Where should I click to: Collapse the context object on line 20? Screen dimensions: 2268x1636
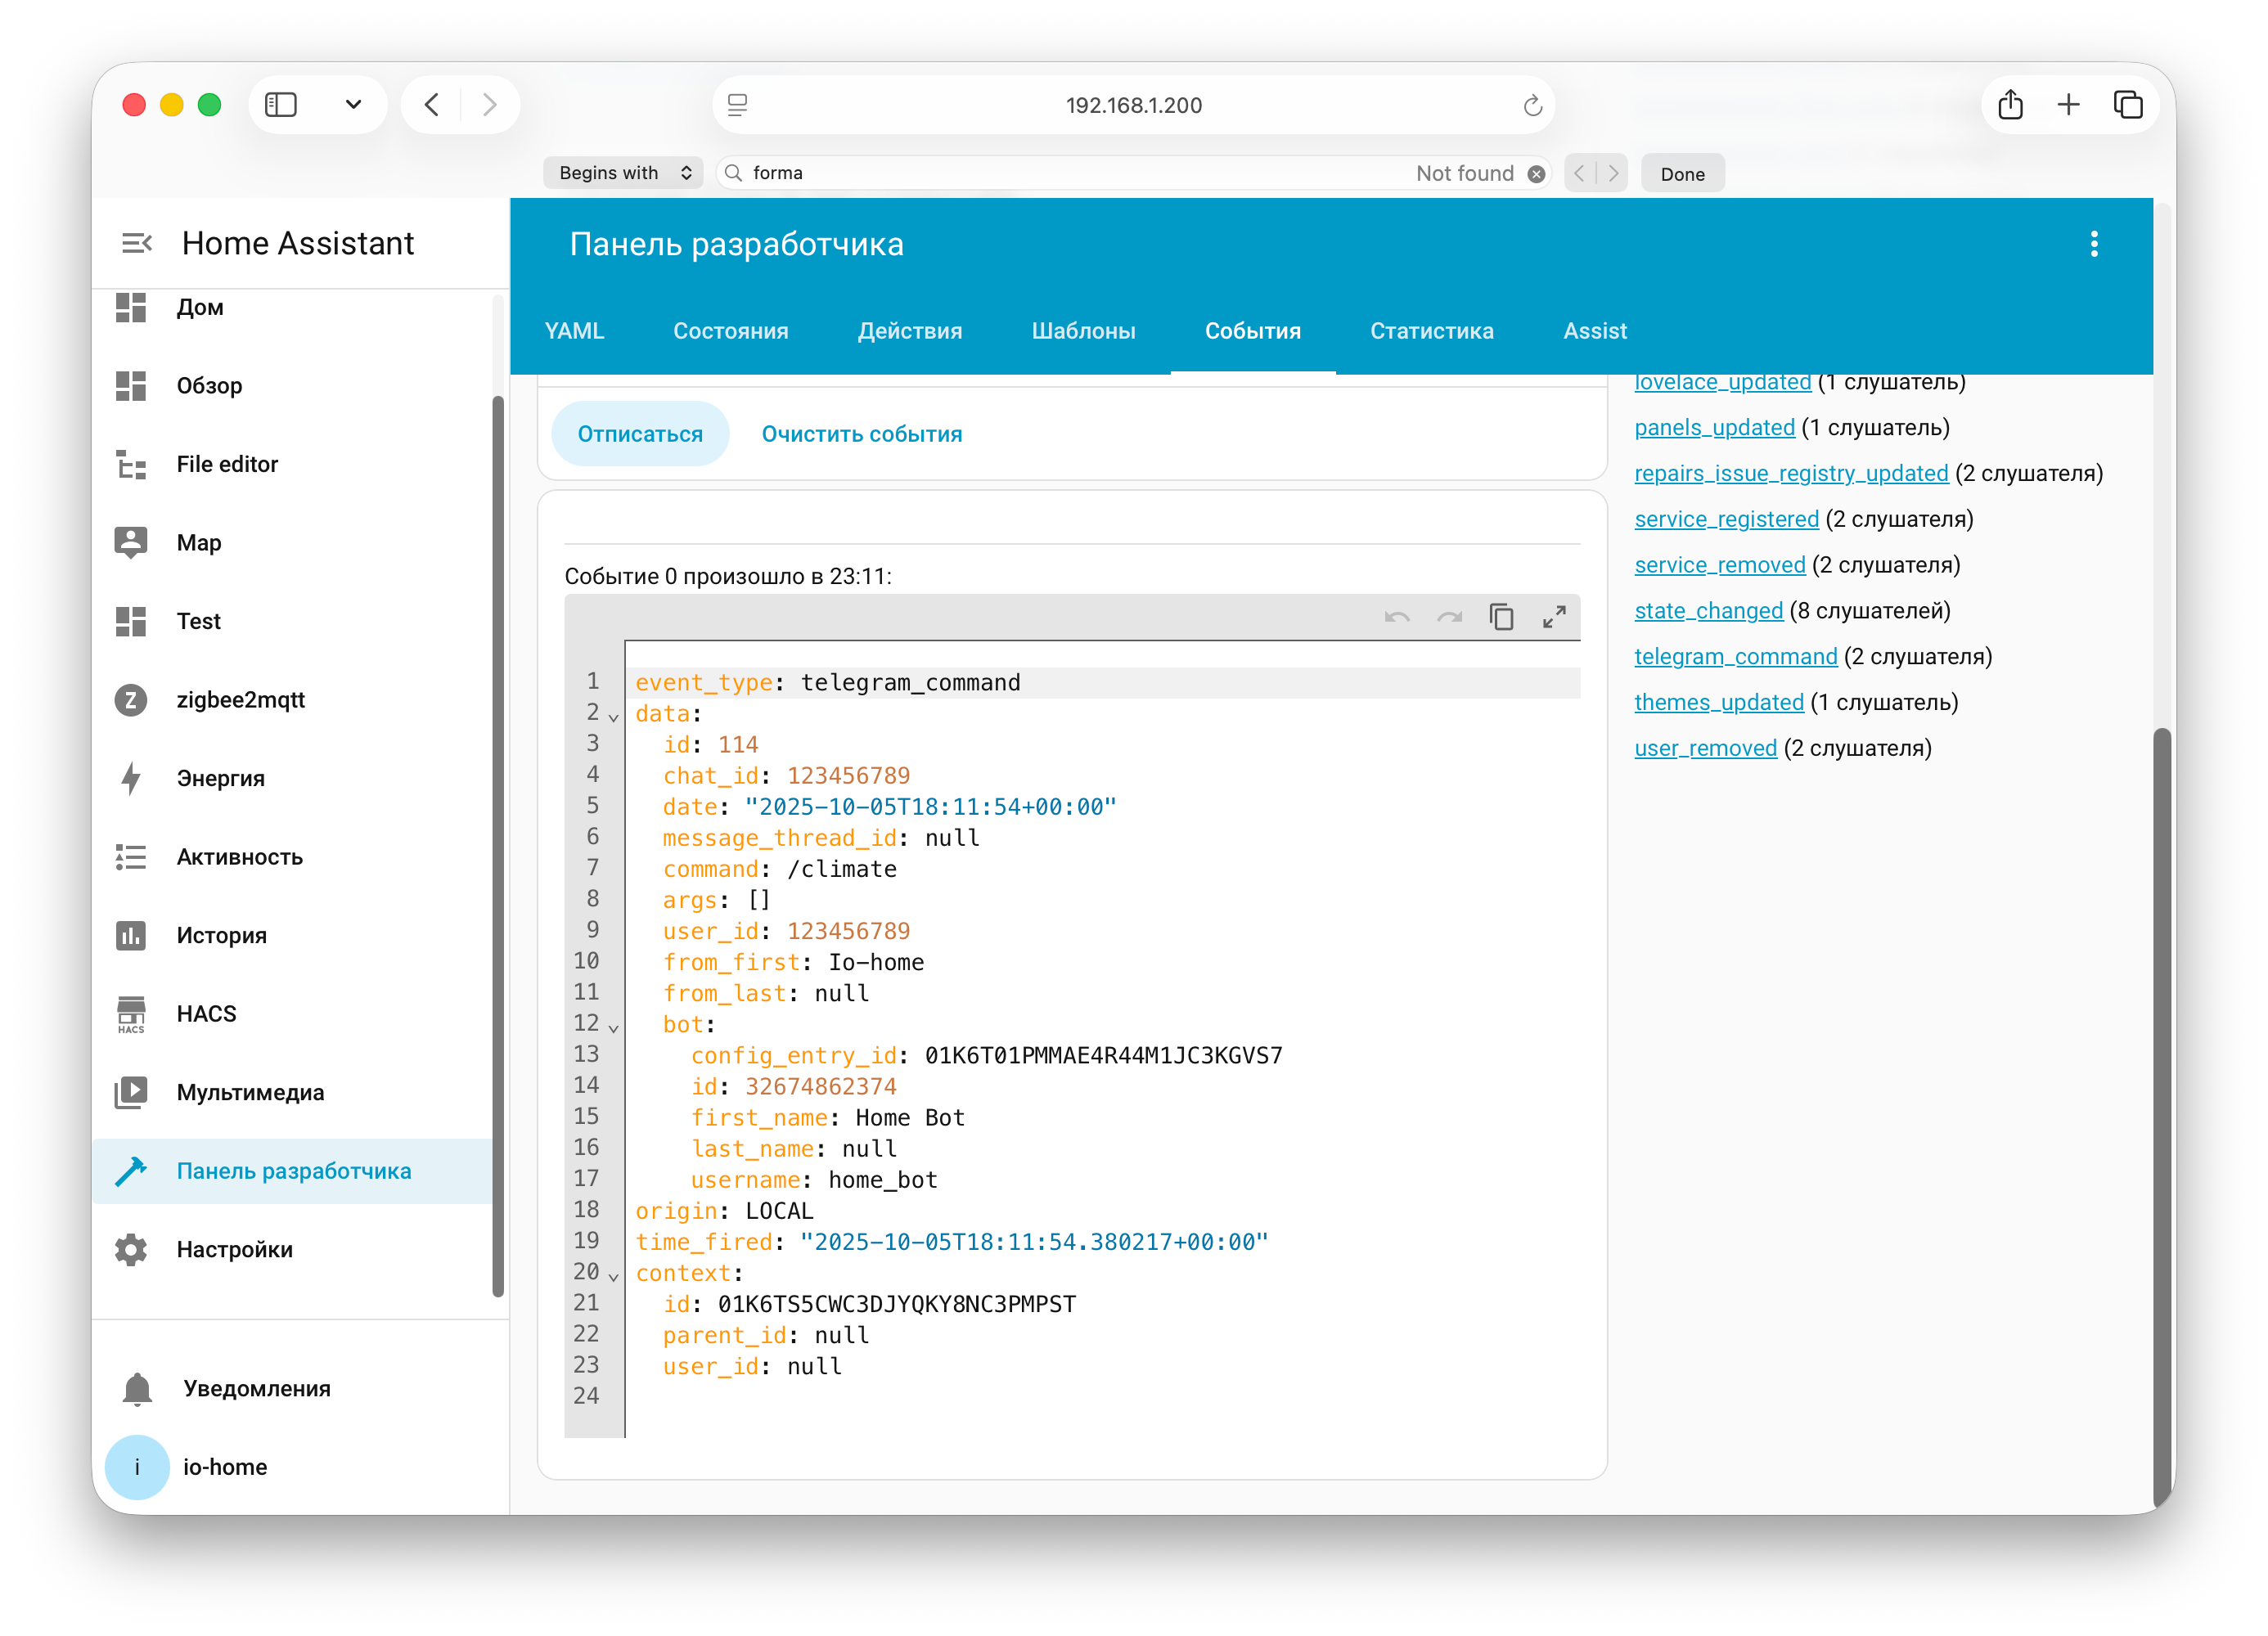pos(612,1274)
